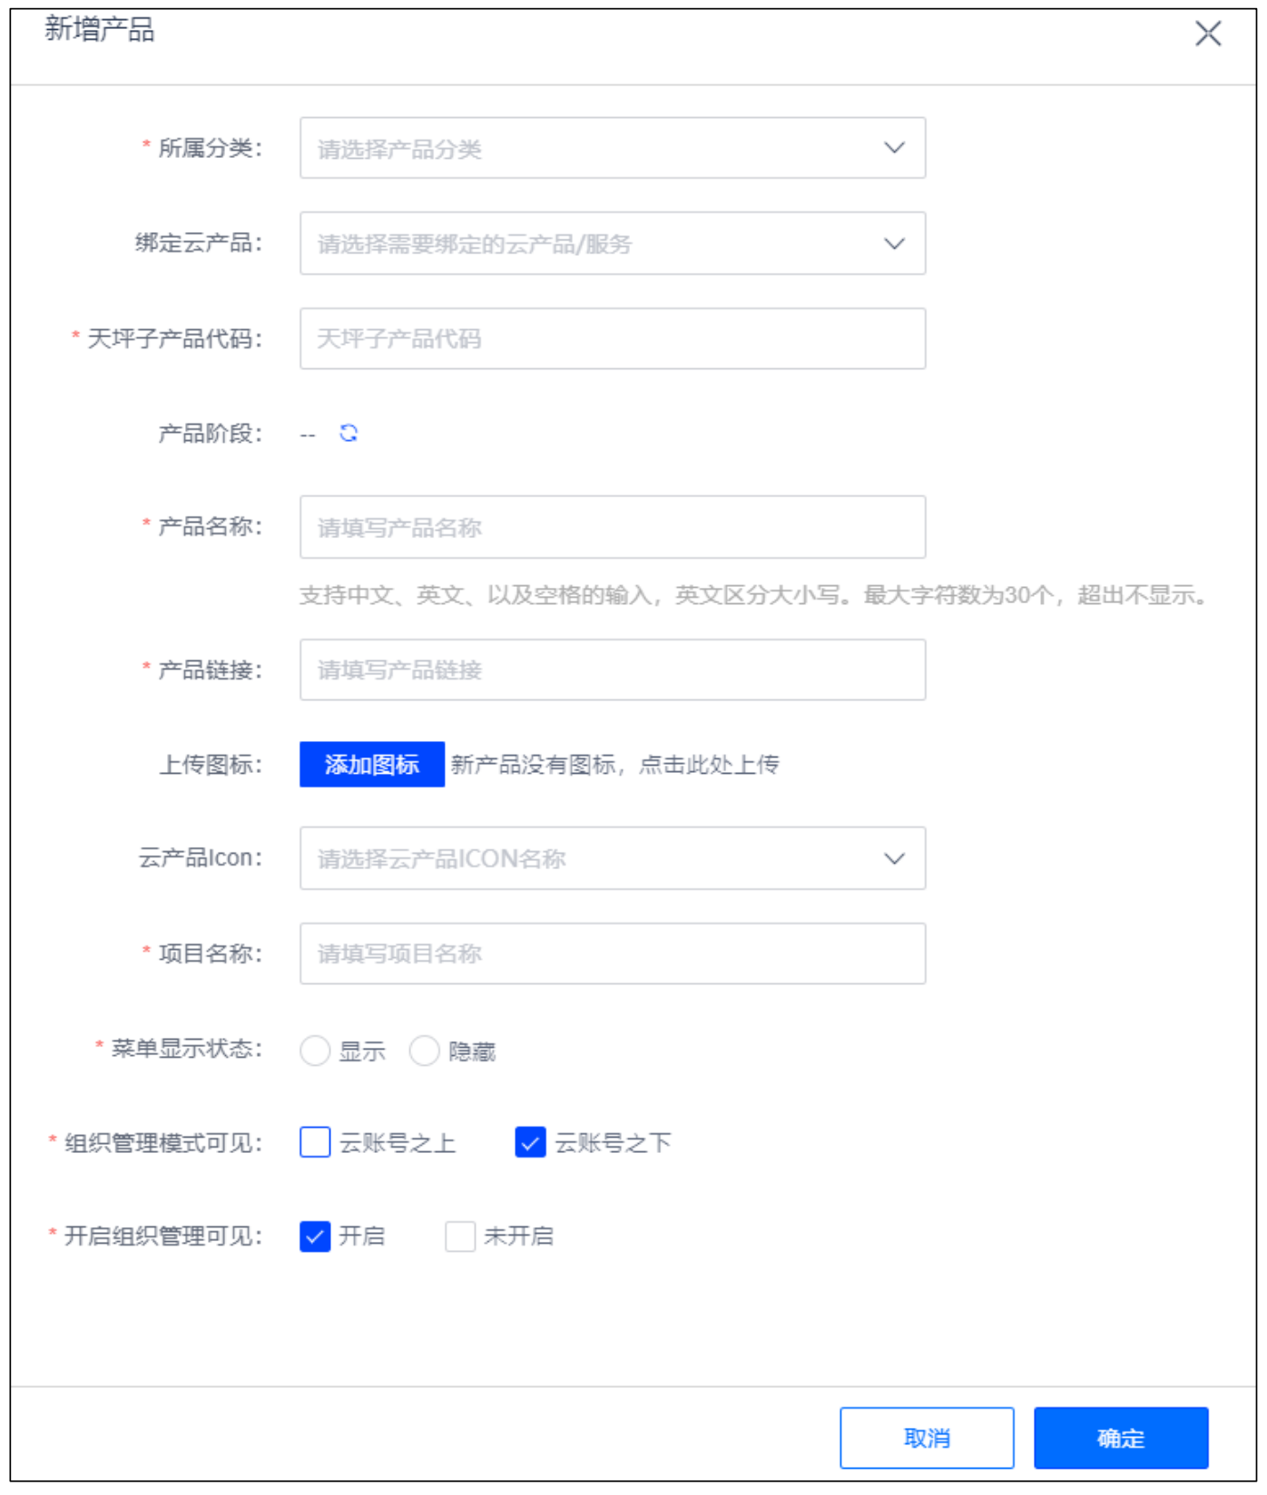
Task: Uncheck the 开启 checkbox
Action: coord(315,1236)
